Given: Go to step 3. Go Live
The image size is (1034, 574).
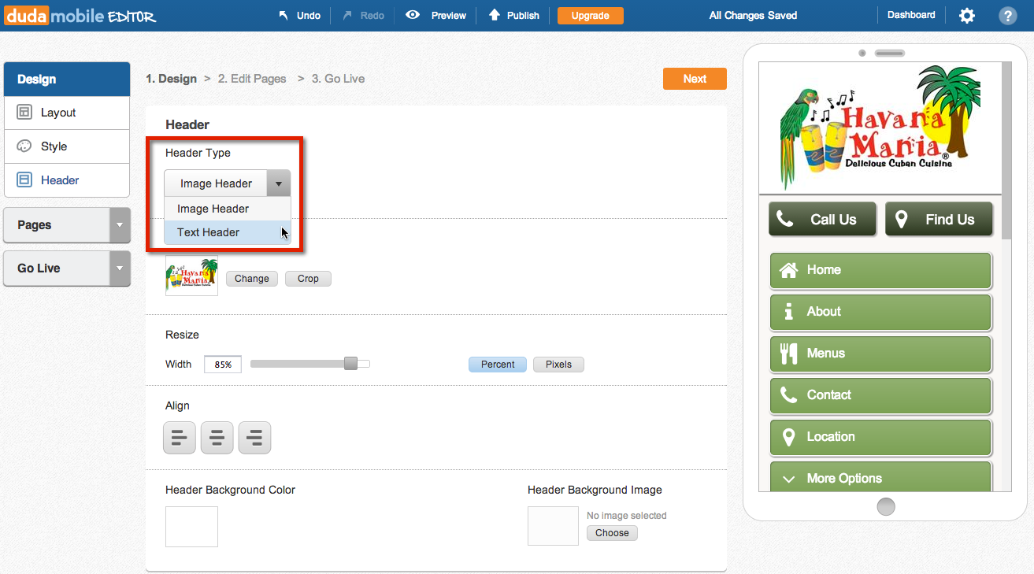Looking at the screenshot, I should pos(338,79).
